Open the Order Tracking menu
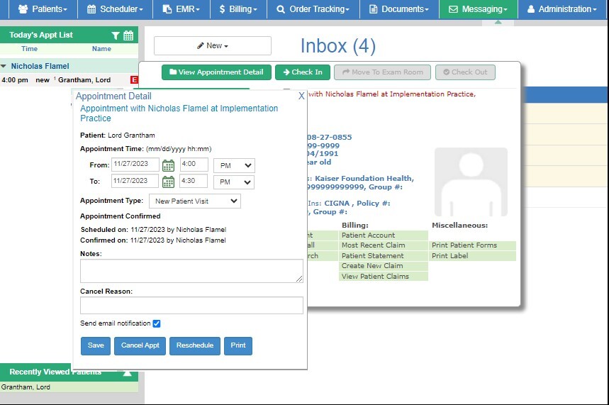609x405 pixels. point(313,9)
